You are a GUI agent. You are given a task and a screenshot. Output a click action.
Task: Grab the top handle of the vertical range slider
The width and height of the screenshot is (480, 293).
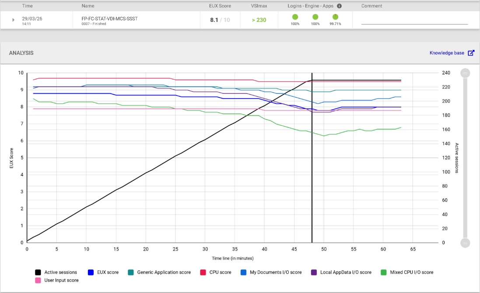click(465, 73)
